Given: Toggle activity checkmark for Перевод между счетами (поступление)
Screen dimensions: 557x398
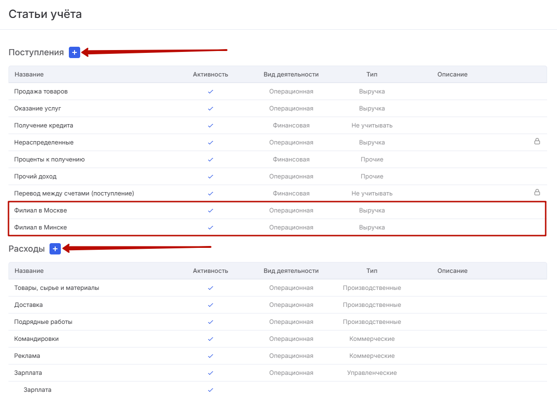Looking at the screenshot, I should [x=210, y=194].
